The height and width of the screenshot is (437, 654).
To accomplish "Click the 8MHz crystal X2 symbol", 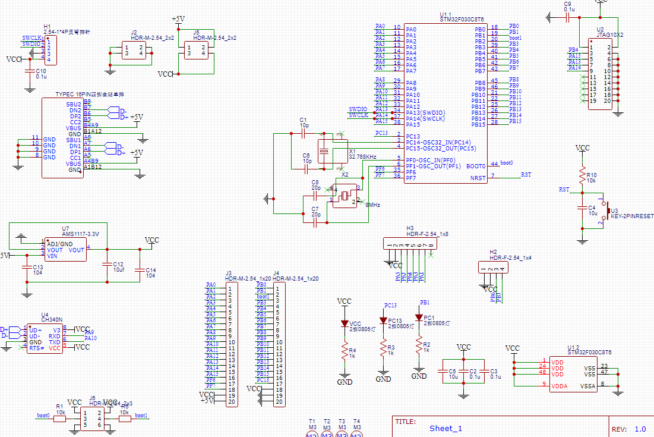I will [345, 196].
